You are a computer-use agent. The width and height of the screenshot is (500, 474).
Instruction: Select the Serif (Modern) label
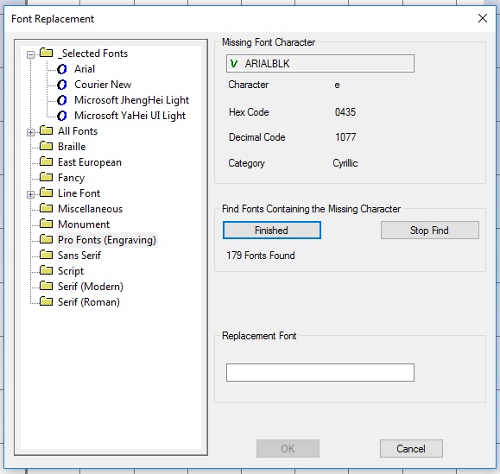tap(91, 287)
